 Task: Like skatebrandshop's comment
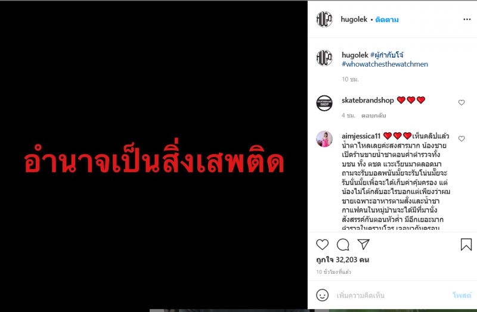coord(461,102)
